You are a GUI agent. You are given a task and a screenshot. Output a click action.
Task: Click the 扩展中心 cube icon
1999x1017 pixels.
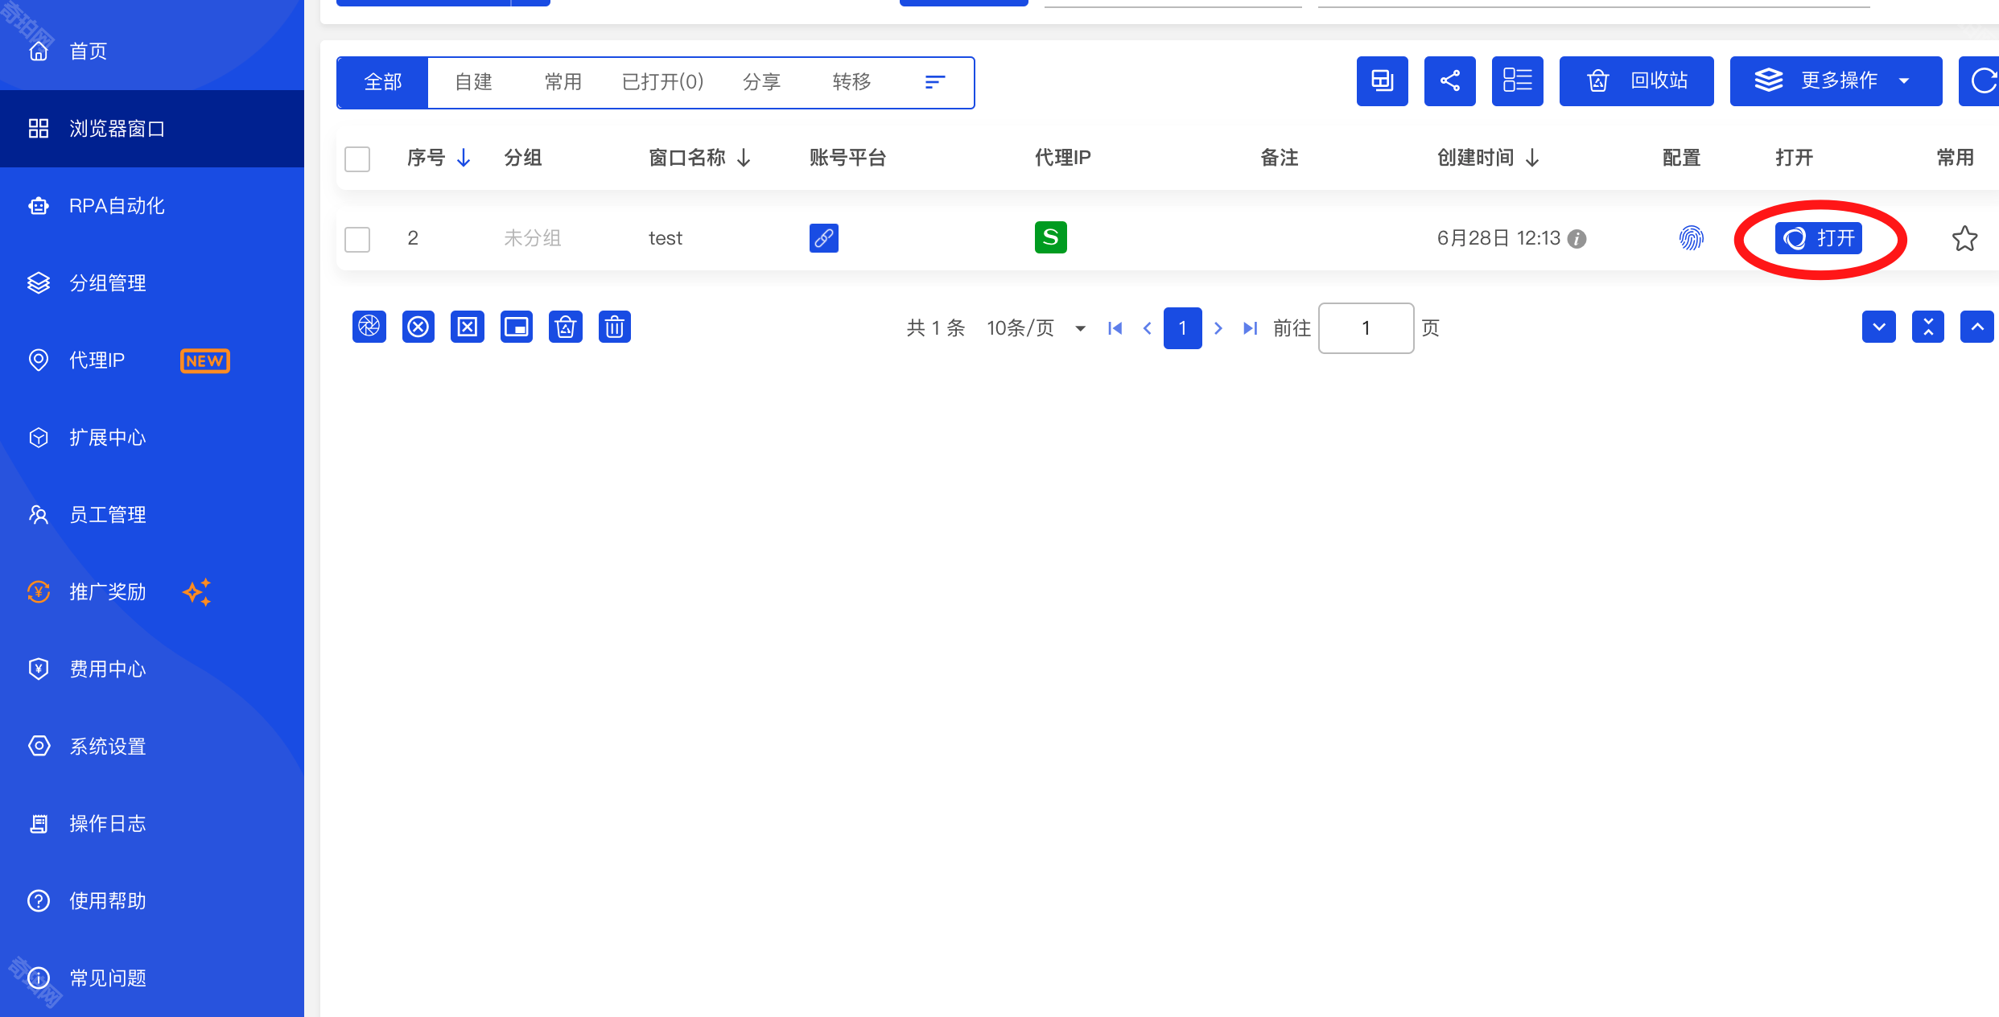39,438
